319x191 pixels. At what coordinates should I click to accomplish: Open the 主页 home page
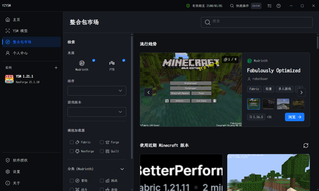[31, 20]
